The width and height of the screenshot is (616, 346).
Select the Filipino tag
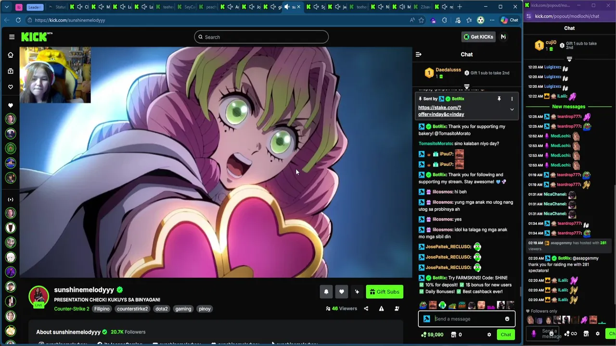(102, 309)
